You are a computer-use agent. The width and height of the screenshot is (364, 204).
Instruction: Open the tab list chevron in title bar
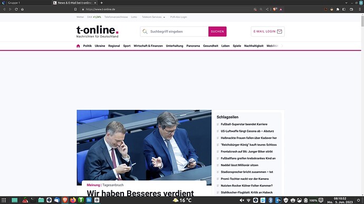(347, 3)
